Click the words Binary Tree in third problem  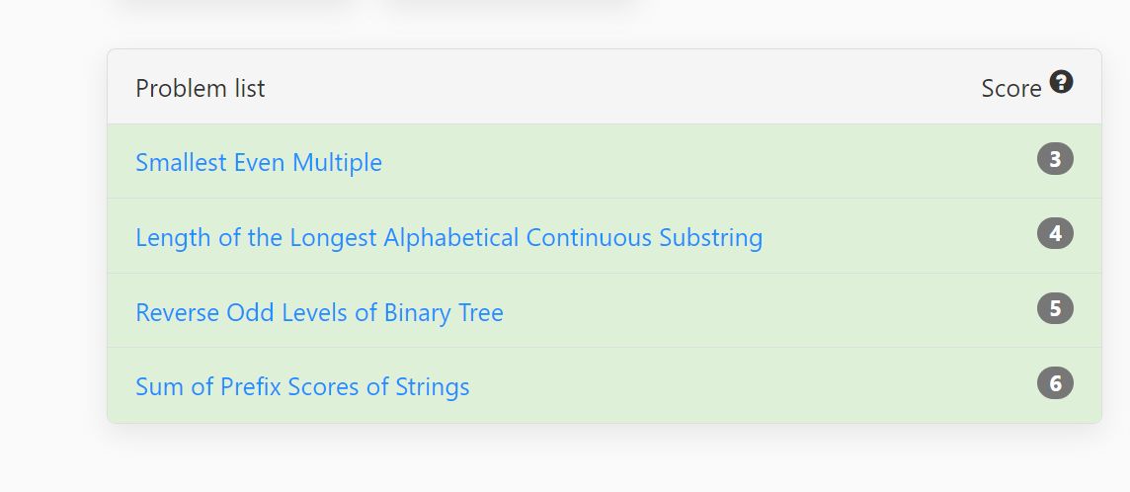pyautogui.click(x=444, y=312)
